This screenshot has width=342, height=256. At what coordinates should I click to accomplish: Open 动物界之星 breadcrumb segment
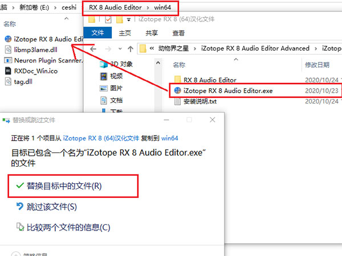point(173,48)
